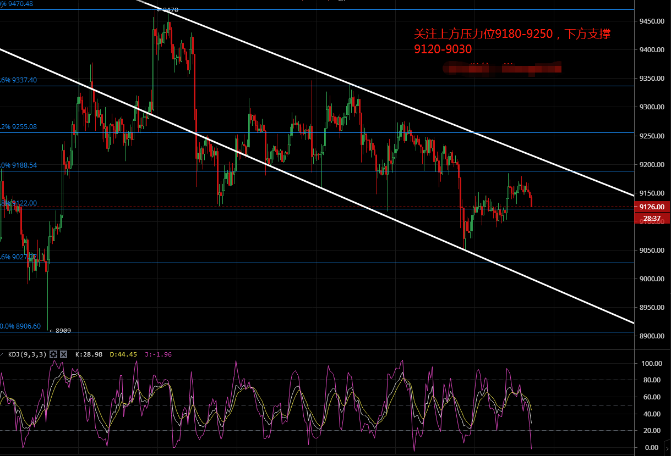This screenshot has height=456, width=671.
Task: Remove the KDJ indicator with X icon
Action: pyautogui.click(x=63, y=354)
